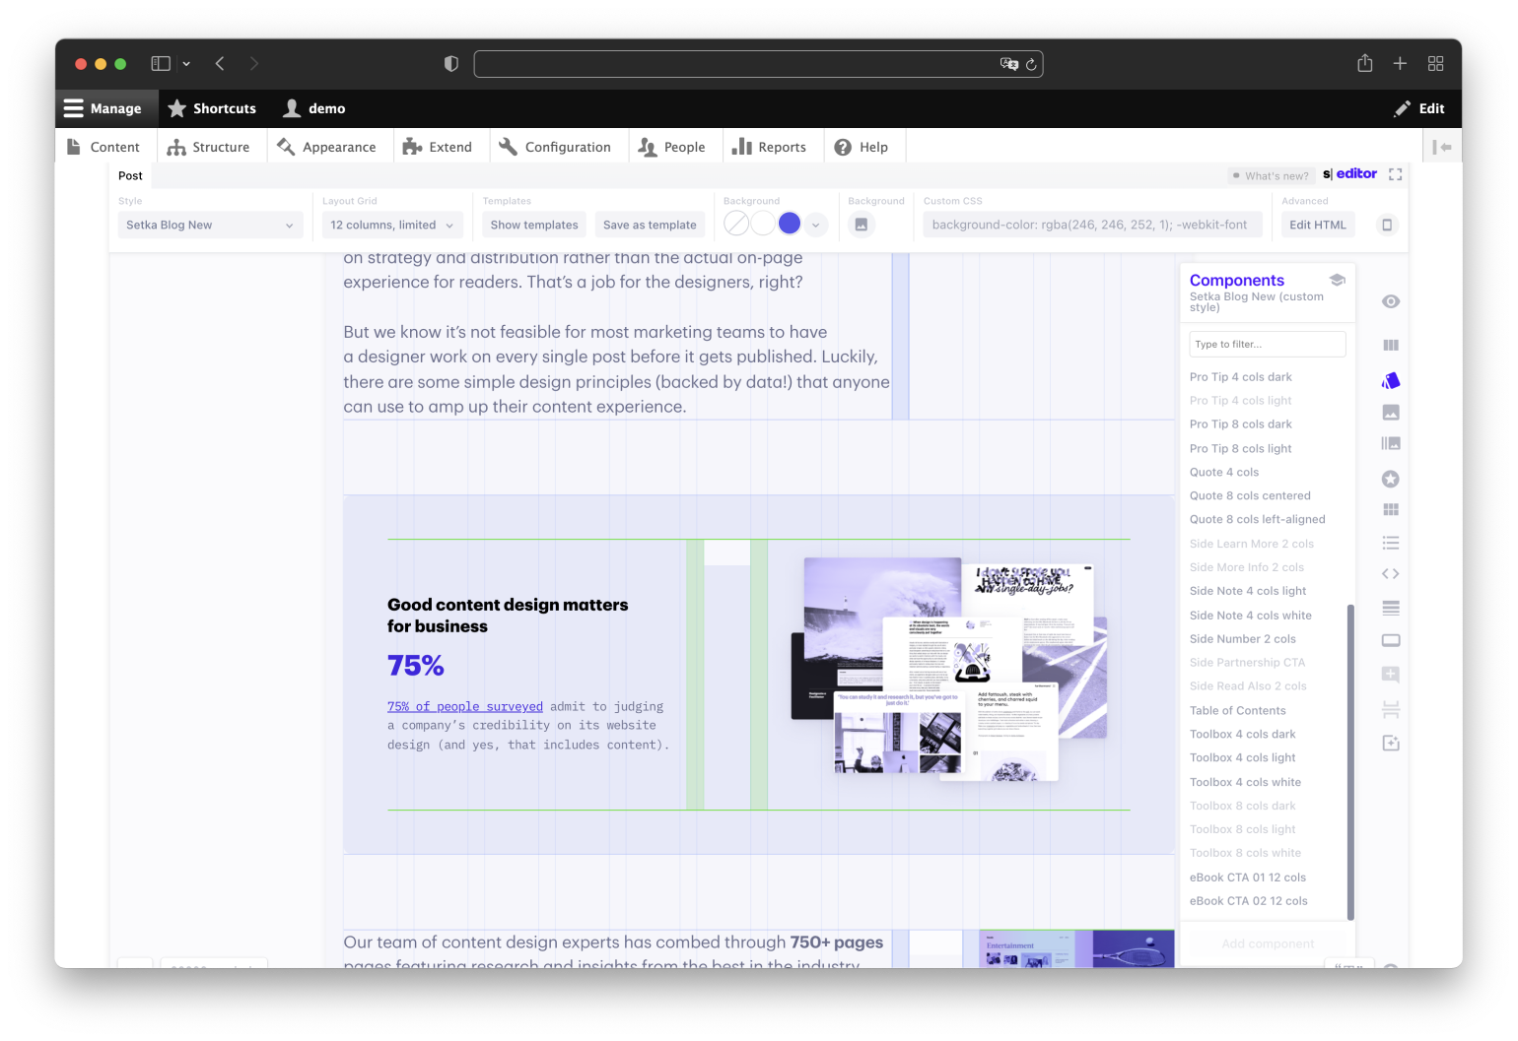1518x1041 pixels.
Task: Select the star icon in the right toolbar
Action: pos(1390,479)
